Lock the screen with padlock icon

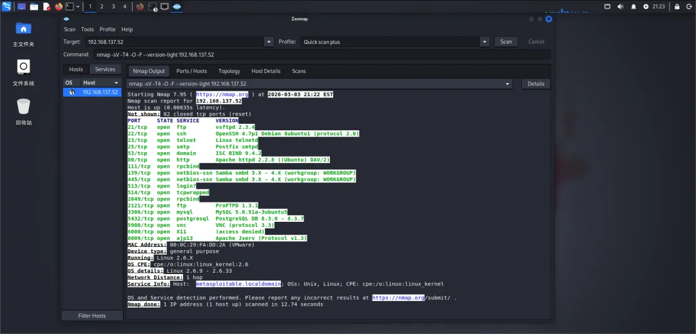coord(677,6)
